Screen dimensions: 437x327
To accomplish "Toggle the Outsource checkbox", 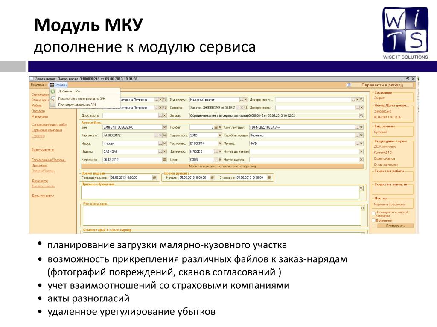I will [x=374, y=221].
